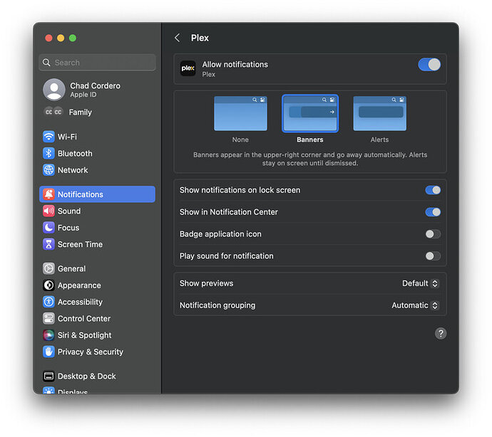Click the green zoom window button
Screen dimensions: 492x437
(73, 38)
